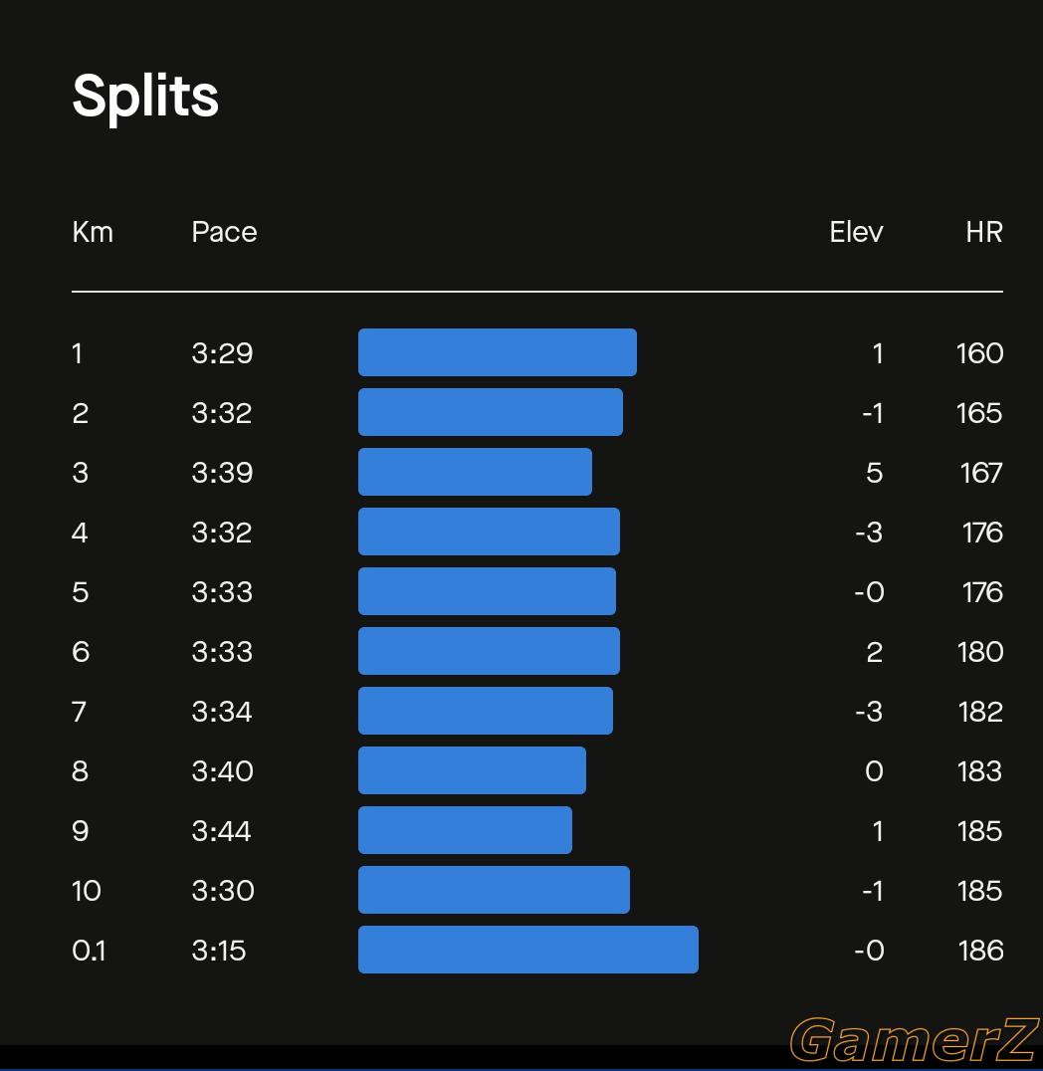Click the Splits heading
Viewport: 1043px width, 1071px height.
click(x=145, y=98)
